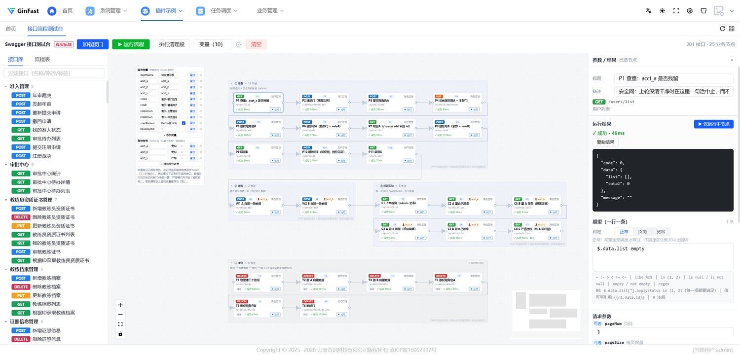Open the tab grid layout icon
This screenshot has height=355, width=740.
pyautogui.click(x=732, y=29)
